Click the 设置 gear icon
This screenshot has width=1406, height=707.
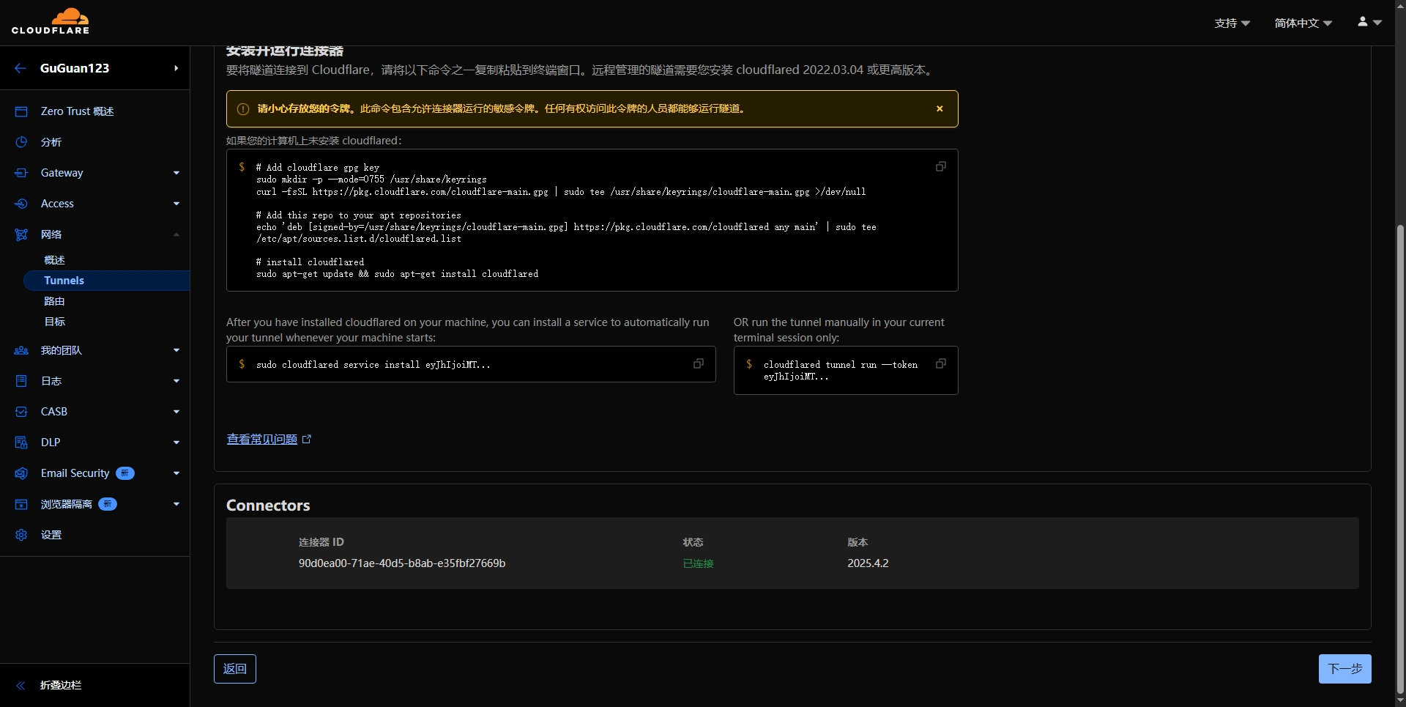coord(21,535)
